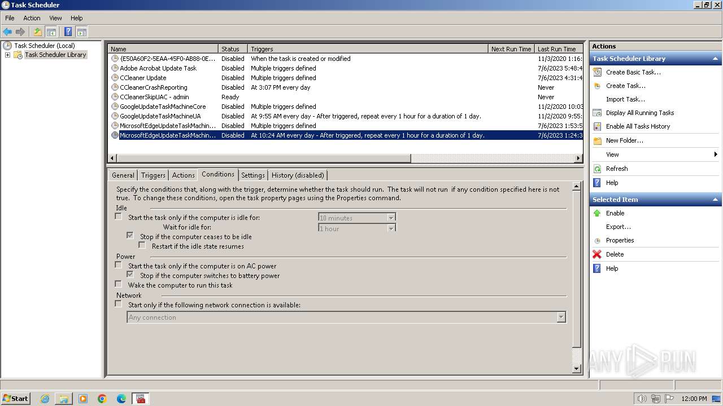Click the red Delete X icon
Viewport: 723px width, 406px height.
pos(597,254)
